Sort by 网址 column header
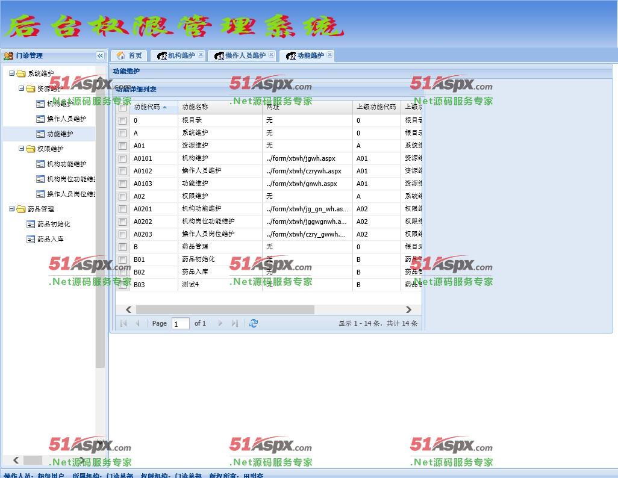The image size is (618, 478). pos(307,107)
